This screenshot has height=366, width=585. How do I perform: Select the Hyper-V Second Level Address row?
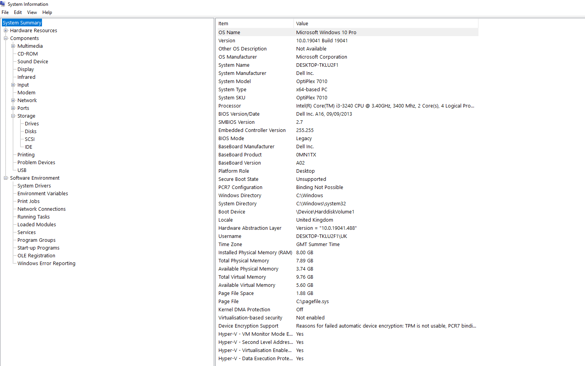347,342
